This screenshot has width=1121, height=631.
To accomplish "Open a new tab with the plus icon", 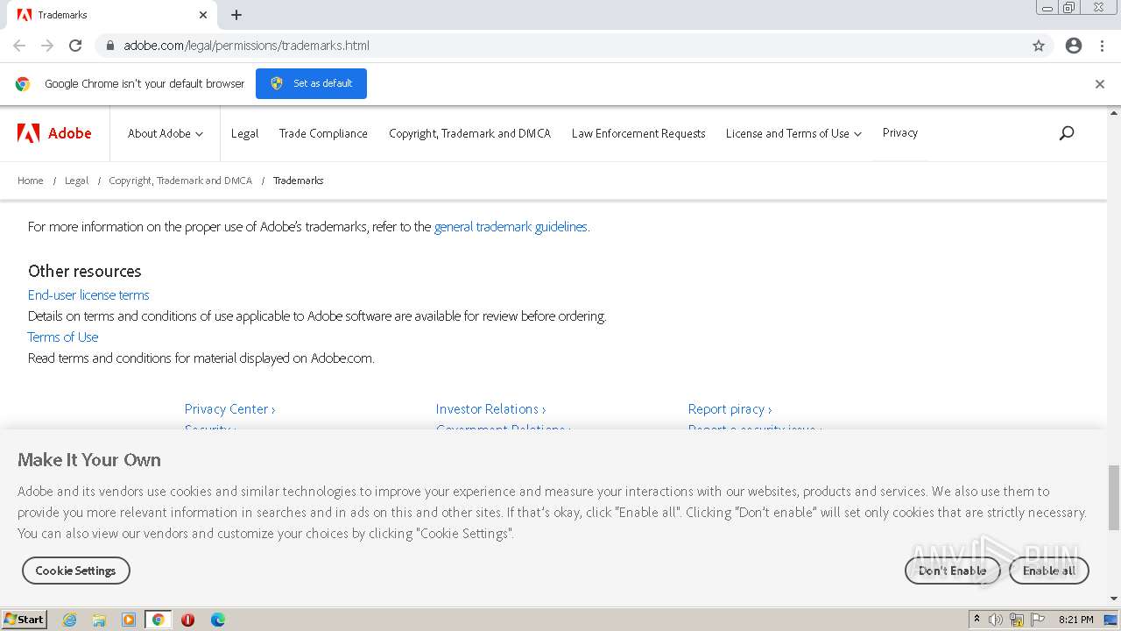I will (x=236, y=15).
